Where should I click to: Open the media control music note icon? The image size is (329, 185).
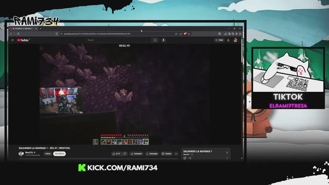(225, 34)
